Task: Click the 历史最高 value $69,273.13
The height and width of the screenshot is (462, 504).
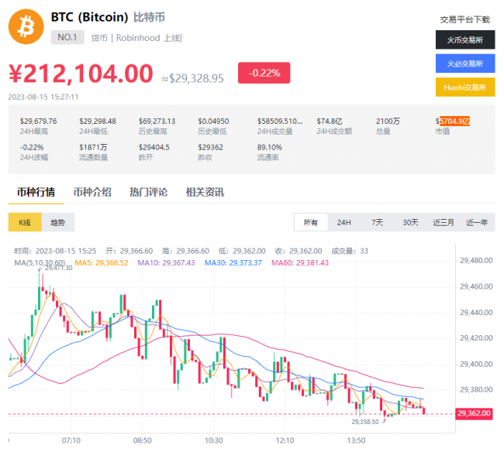Action: click(157, 121)
